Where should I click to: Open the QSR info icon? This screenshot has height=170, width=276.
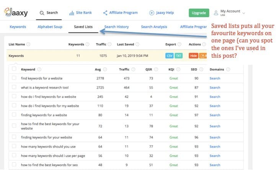click(156, 70)
